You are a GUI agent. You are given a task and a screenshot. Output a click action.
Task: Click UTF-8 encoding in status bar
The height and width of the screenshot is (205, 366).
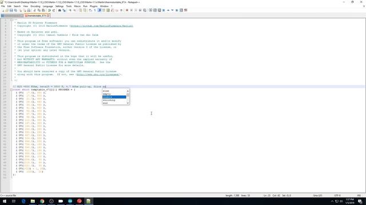337,195
